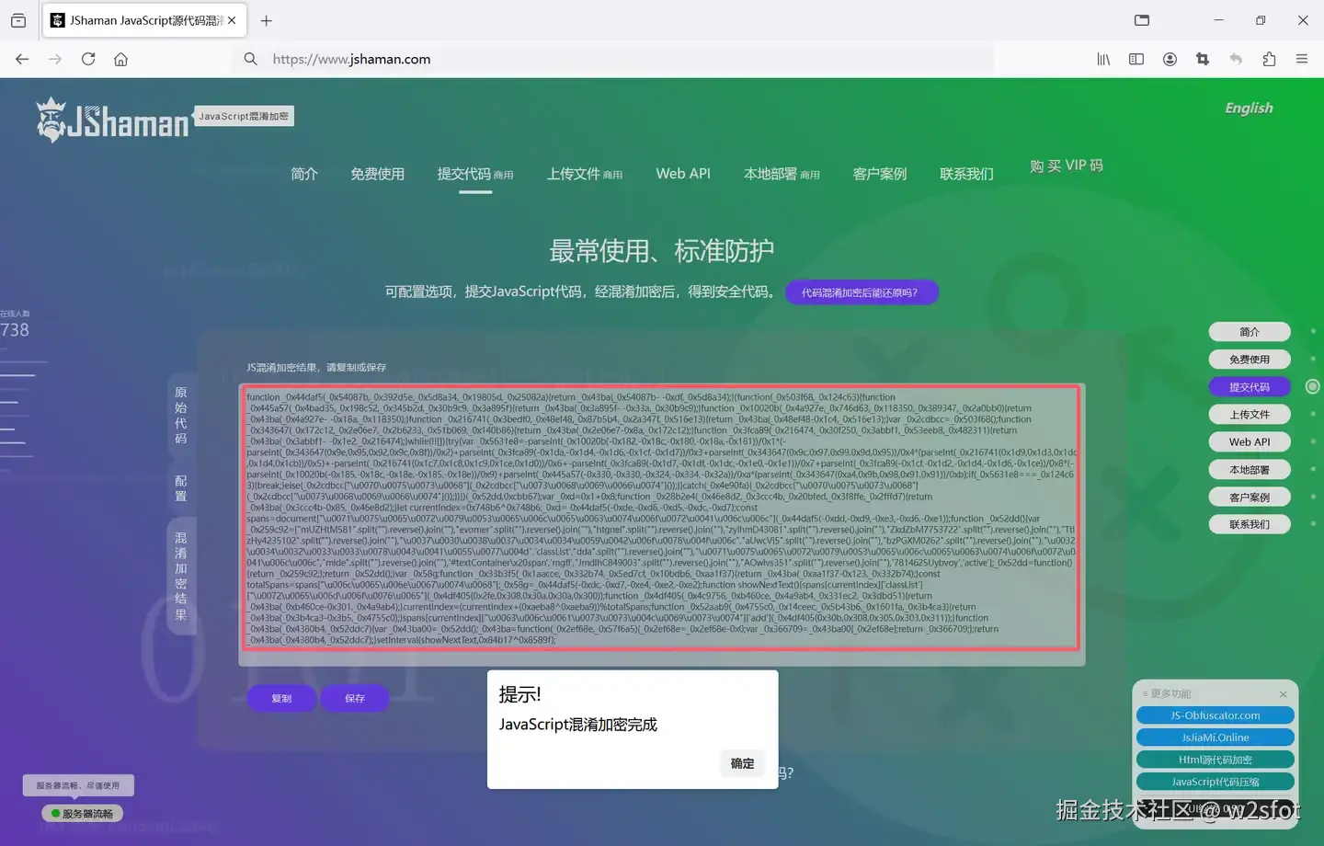Go back to the previous page
This screenshot has width=1324, height=846.
pos(22,59)
